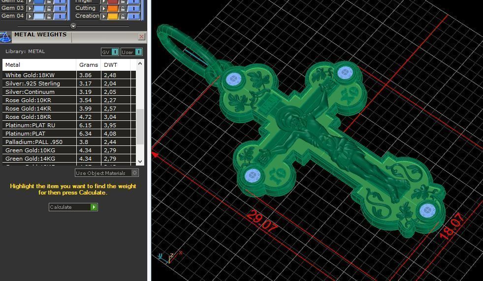
Task: Click the 29.07 dimension label in viewport
Action: pos(262,222)
